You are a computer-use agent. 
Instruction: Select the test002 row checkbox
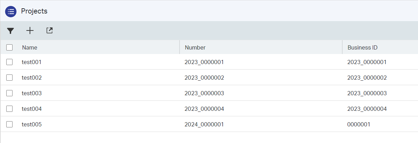tap(10, 78)
